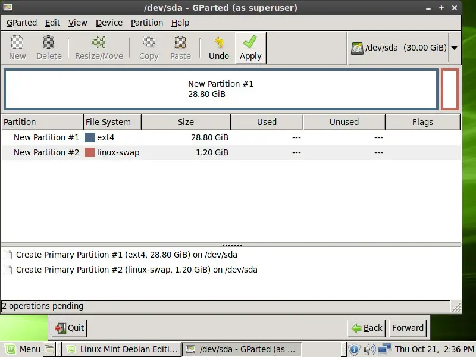Click the Size column header

click(x=186, y=122)
